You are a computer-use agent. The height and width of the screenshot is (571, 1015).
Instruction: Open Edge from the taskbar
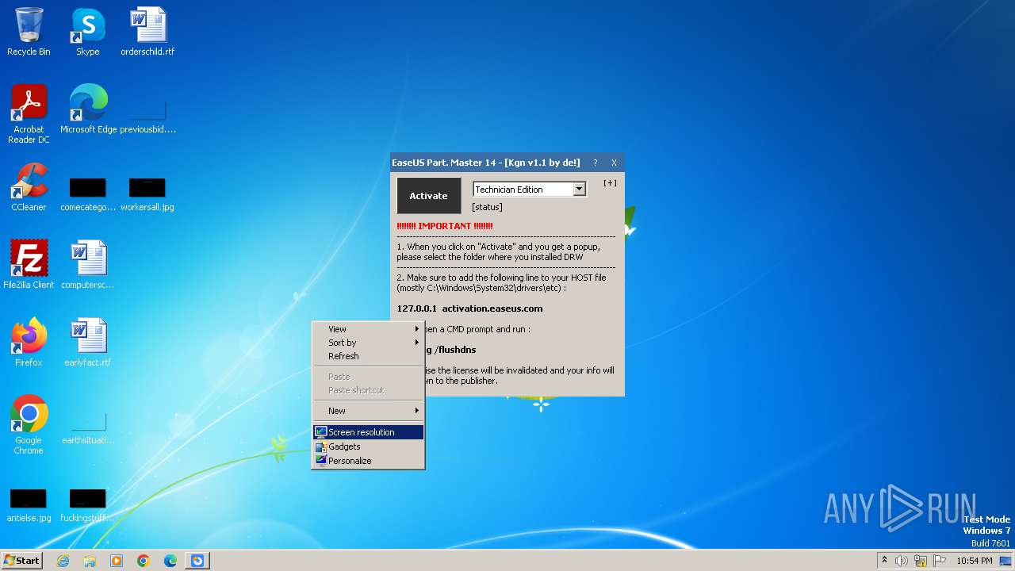(170, 561)
